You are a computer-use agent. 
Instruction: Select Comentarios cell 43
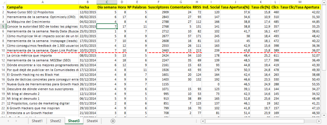181,70
